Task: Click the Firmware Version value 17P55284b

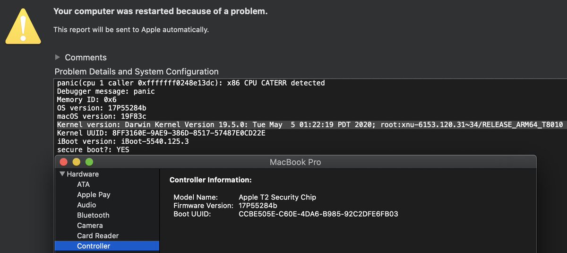Action: tap(258, 206)
